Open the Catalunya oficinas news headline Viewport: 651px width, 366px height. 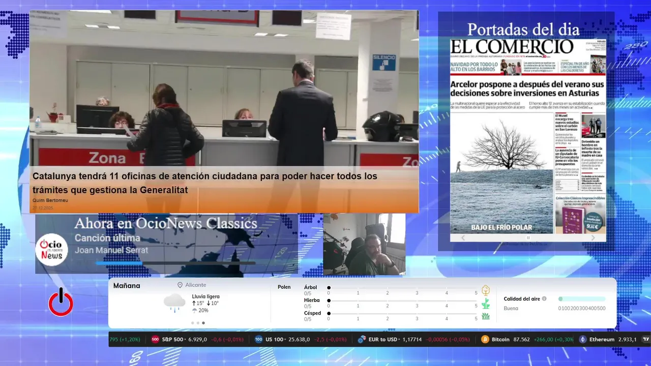[x=205, y=183]
